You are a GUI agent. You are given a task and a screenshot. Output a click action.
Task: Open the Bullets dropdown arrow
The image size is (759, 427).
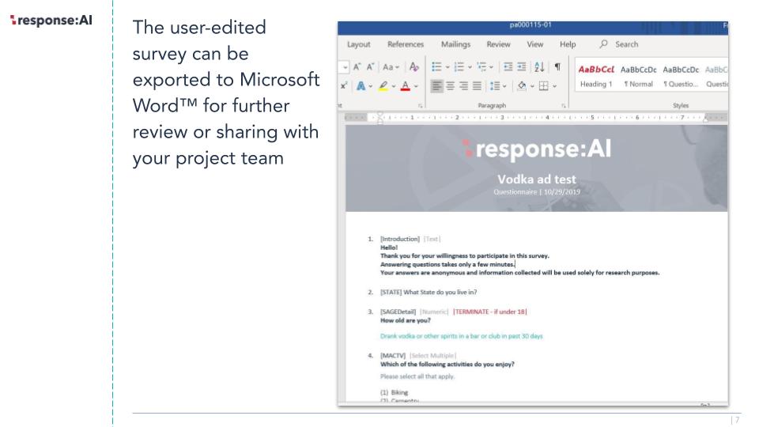pyautogui.click(x=447, y=67)
